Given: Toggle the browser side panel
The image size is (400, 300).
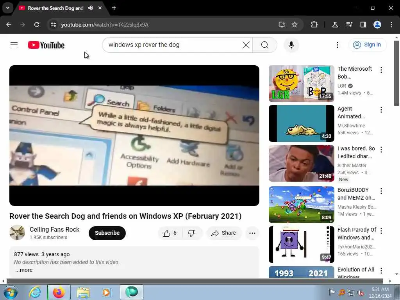Looking at the screenshot, I should click(x=363, y=25).
